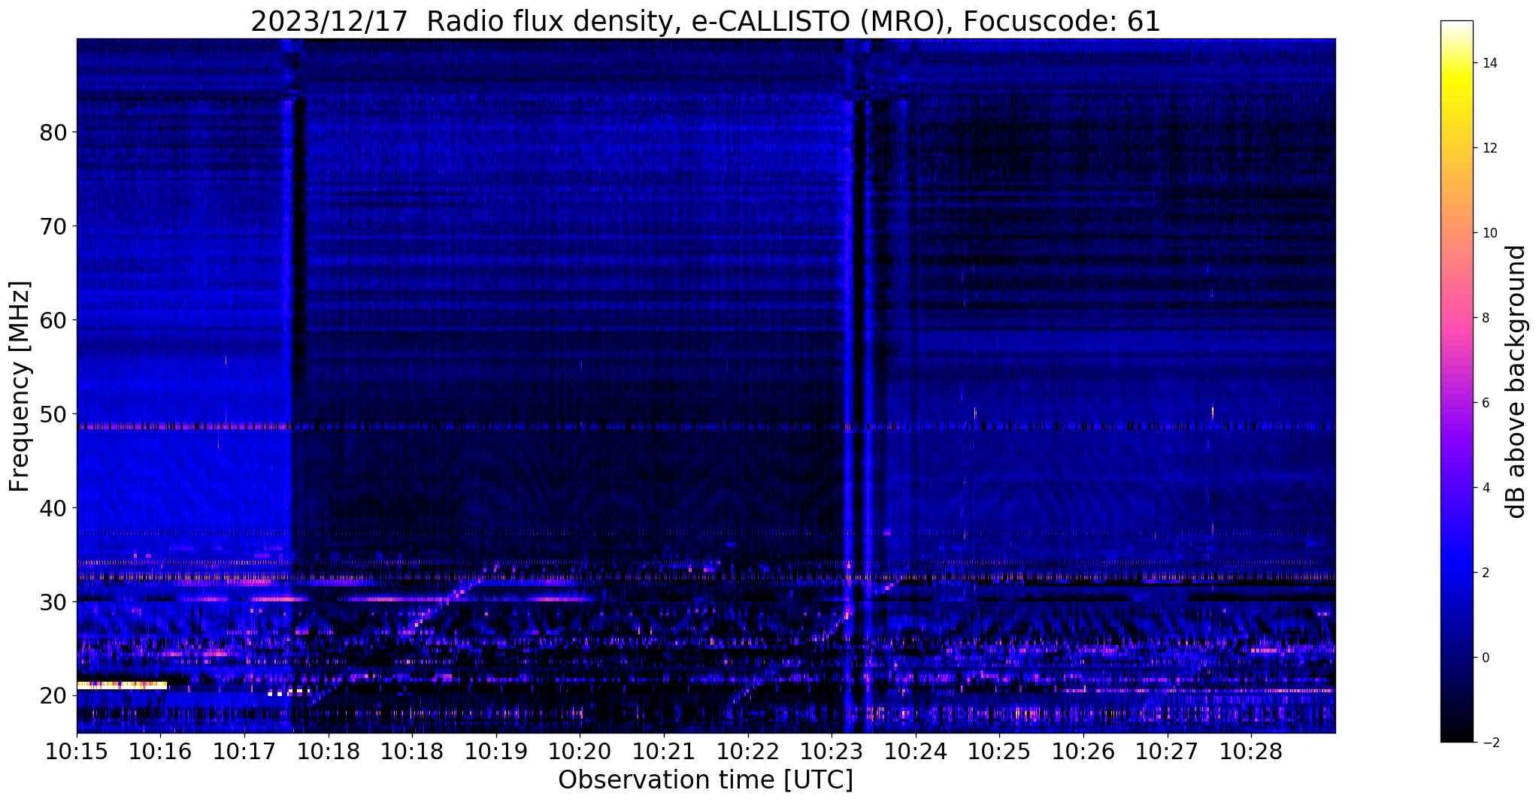Click the 30 MHz frequency tick label
The width and height of the screenshot is (1539, 802).
53,602
